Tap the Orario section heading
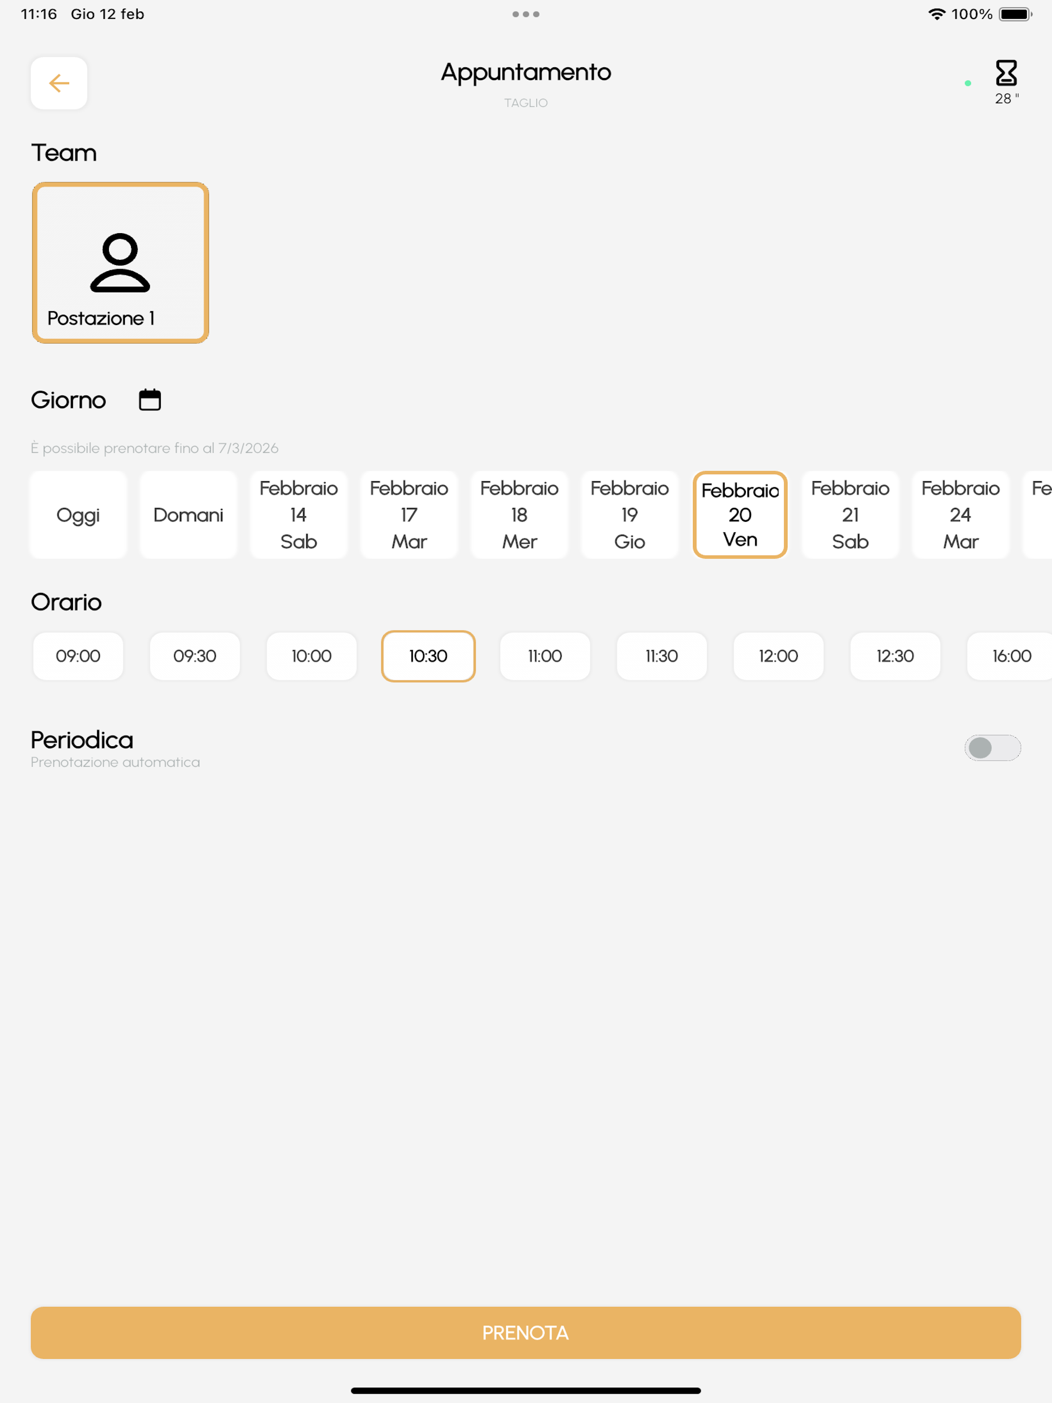This screenshot has width=1052, height=1403. pyautogui.click(x=67, y=602)
